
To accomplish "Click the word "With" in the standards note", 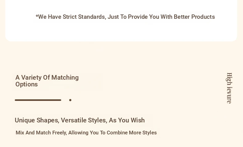I will (166, 17).
